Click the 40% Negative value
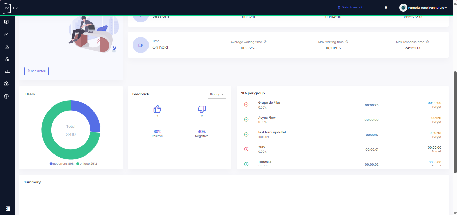This screenshot has width=457, height=215. click(x=202, y=132)
